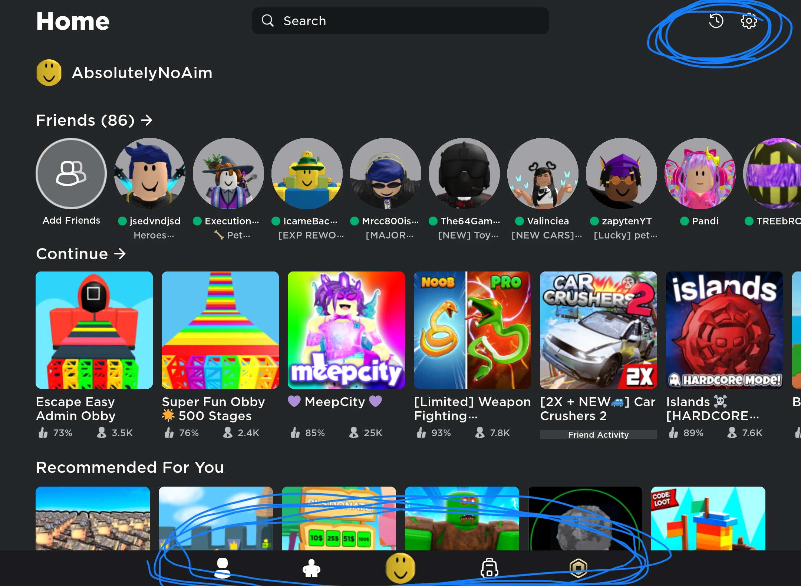The height and width of the screenshot is (586, 801).
Task: Open the character figure icon in bottom bar
Action: pyautogui.click(x=311, y=568)
